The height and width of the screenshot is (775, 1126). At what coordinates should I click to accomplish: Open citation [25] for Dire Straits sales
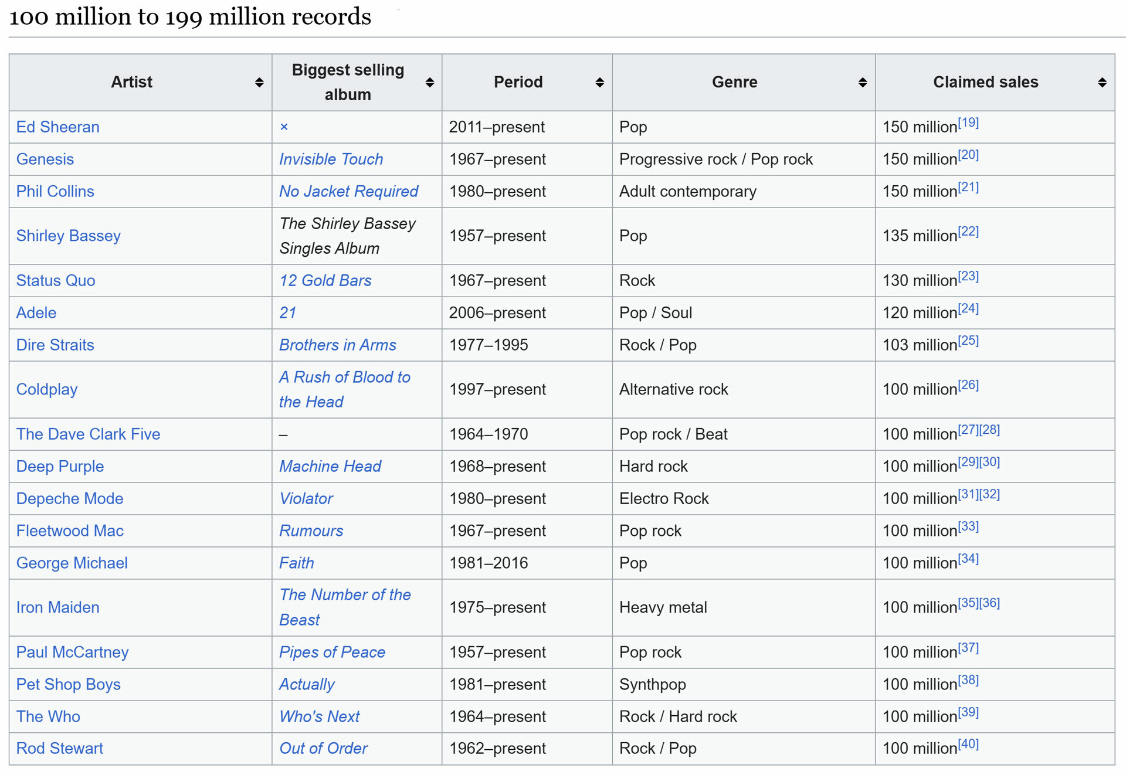pyautogui.click(x=968, y=341)
